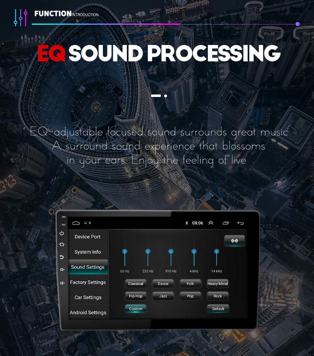Select the Heavy Metal EQ preset
The height and width of the screenshot is (356, 314).
(x=218, y=283)
